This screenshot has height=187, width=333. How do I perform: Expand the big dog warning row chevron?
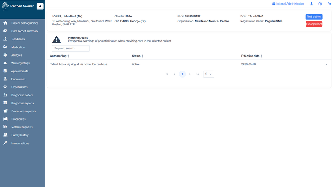(326, 64)
